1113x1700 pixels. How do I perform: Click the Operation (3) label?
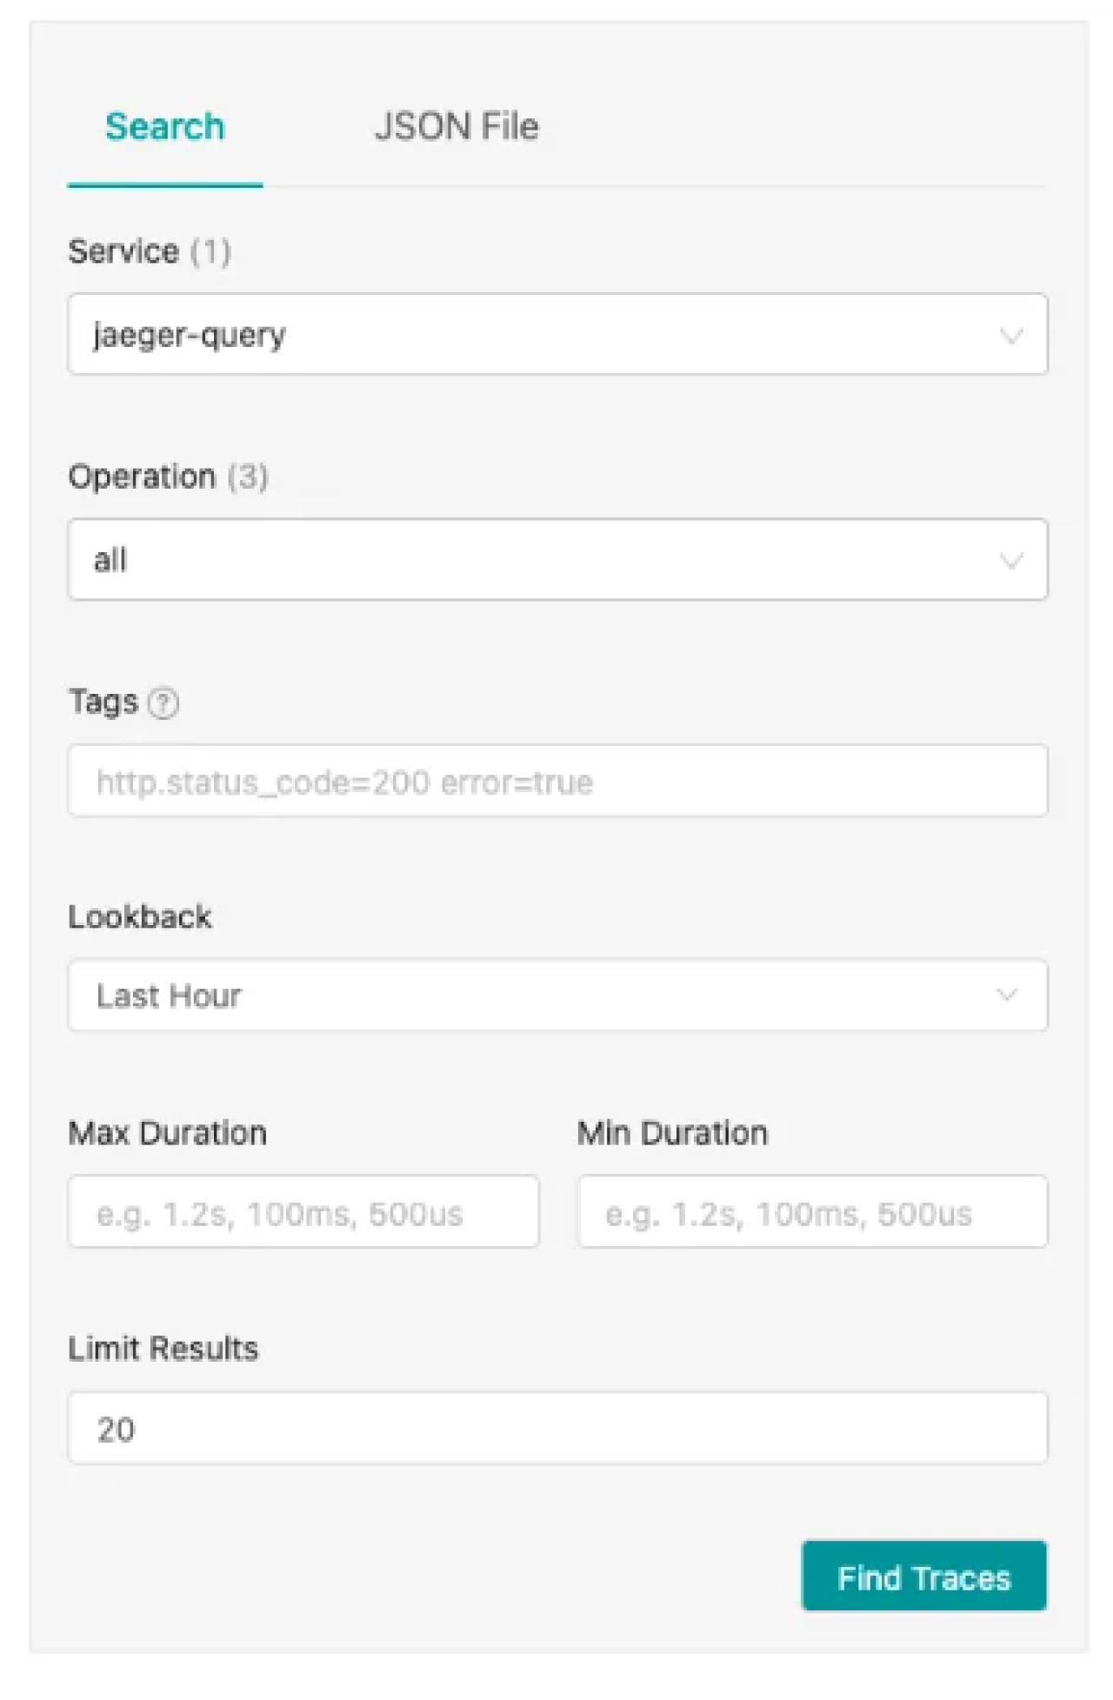click(168, 477)
